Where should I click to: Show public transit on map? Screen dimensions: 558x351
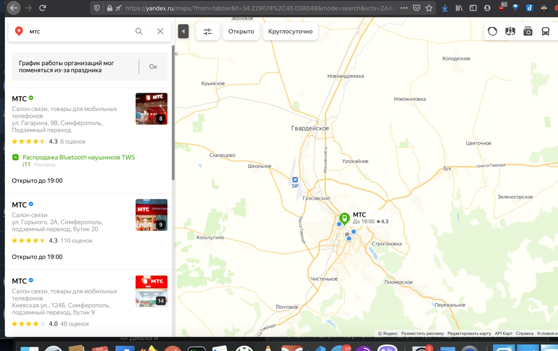(545, 31)
